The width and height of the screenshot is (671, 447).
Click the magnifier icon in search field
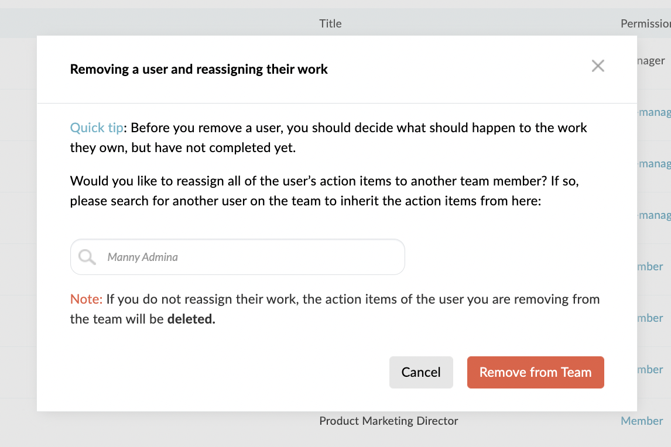[87, 257]
